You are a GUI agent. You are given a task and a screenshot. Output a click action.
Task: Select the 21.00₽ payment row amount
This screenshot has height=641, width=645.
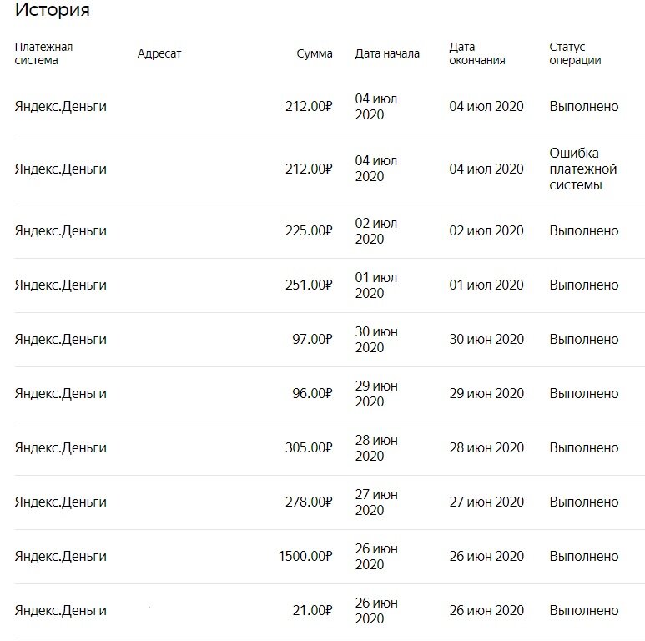point(312,611)
